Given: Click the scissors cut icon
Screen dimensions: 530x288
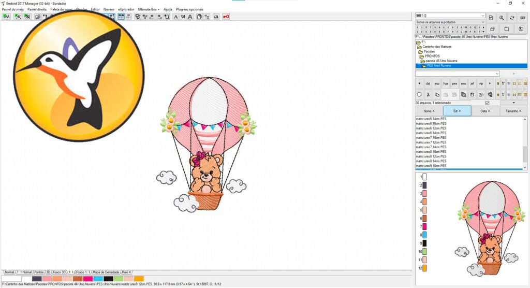Looking at the screenshot, I should coord(428,95).
